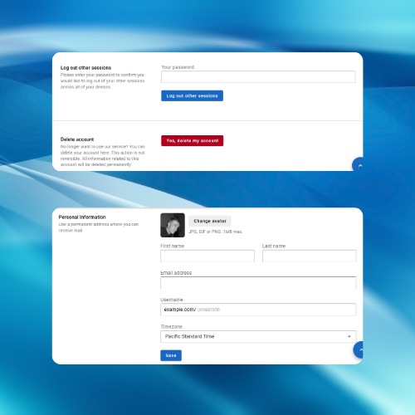Click the Your password input field
Viewport: 415px width, 415px height.
click(258, 76)
